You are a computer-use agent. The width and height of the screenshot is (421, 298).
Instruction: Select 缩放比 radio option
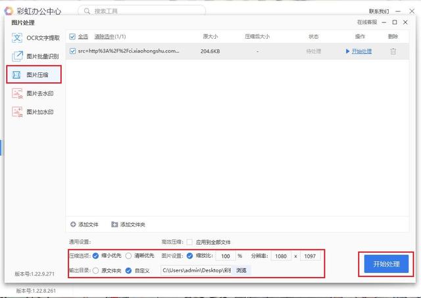[x=189, y=256]
